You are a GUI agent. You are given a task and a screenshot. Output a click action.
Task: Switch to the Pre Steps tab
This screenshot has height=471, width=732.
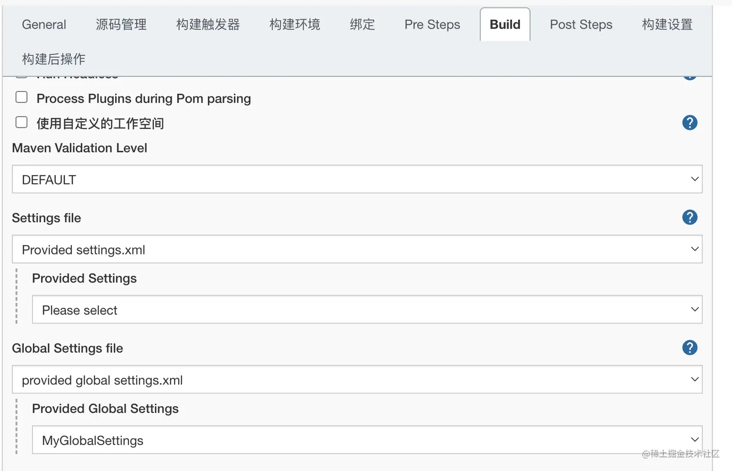click(432, 24)
